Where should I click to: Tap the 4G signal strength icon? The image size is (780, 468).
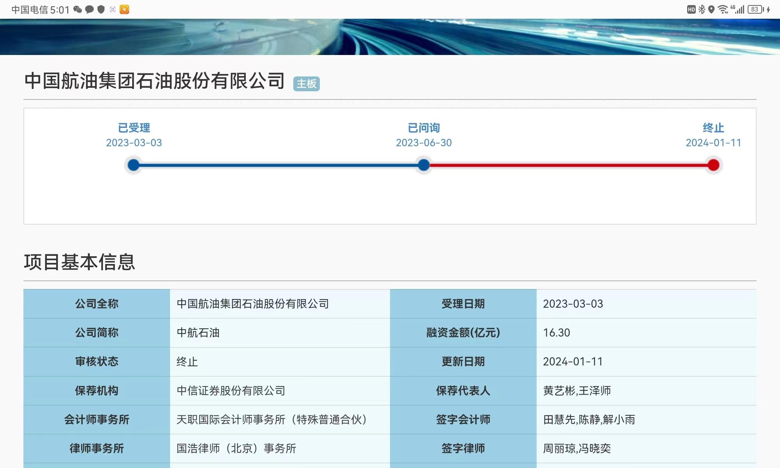click(737, 9)
